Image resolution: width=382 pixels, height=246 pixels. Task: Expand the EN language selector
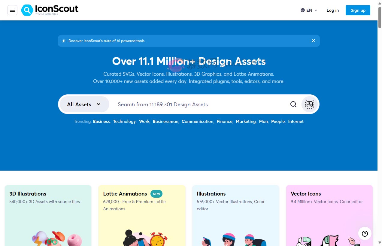(309, 10)
